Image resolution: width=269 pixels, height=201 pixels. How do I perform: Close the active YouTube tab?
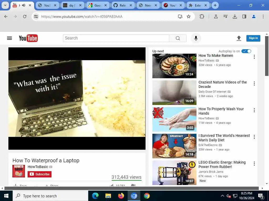pos(30,5)
